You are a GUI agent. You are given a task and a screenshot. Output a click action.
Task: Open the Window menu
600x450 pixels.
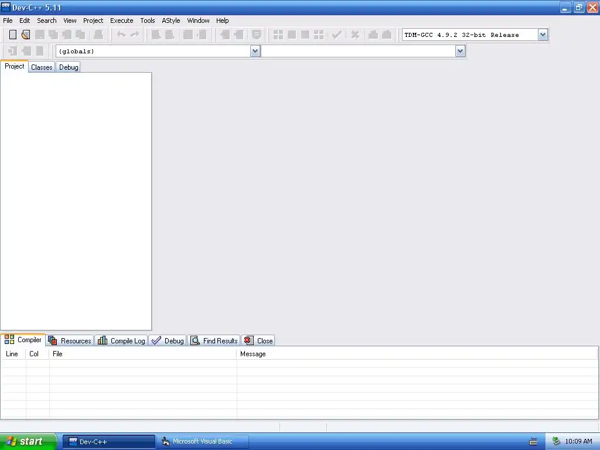click(x=198, y=21)
